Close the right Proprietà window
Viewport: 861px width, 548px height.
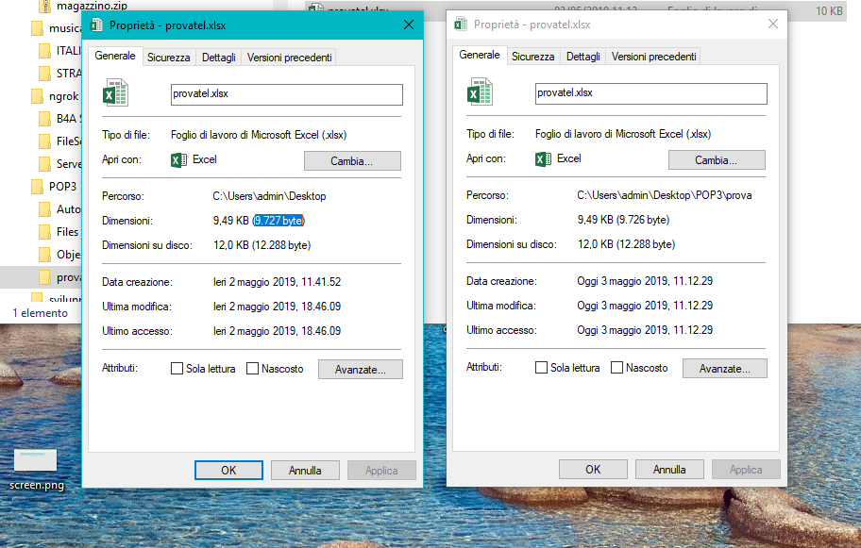773,24
